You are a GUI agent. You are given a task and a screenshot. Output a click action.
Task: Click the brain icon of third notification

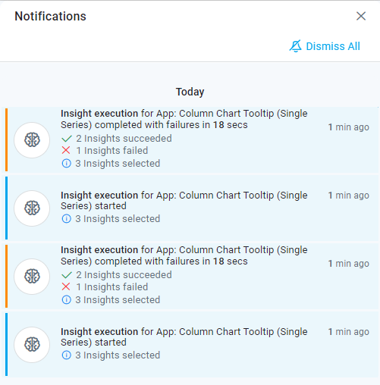click(32, 277)
